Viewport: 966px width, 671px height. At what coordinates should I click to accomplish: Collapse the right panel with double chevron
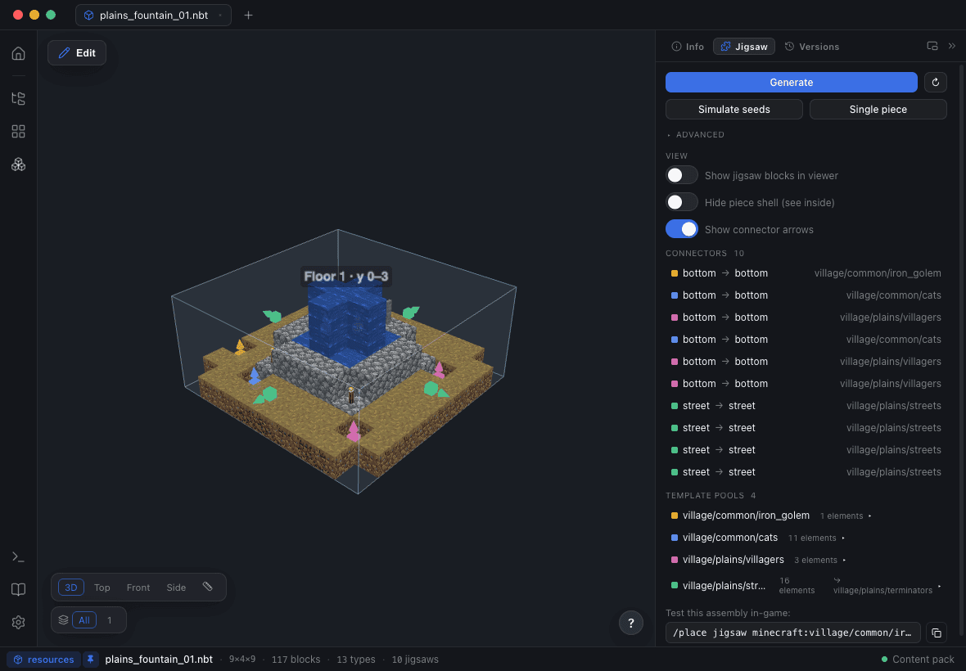[952, 46]
